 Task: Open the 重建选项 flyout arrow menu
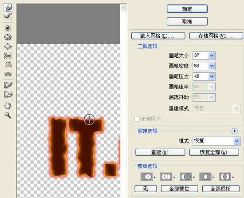(x=235, y=131)
